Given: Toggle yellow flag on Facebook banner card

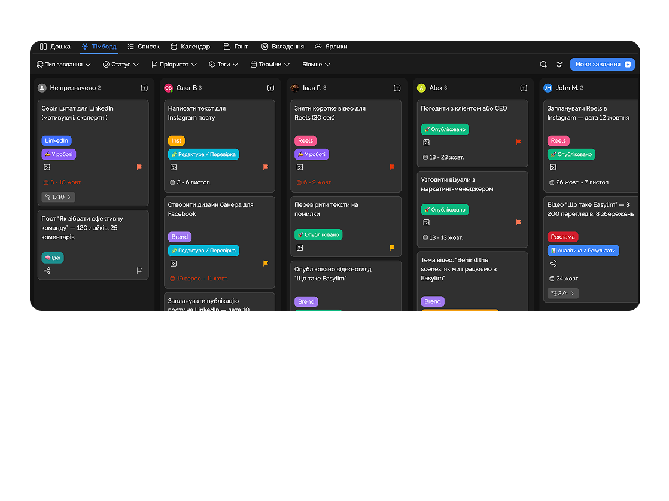Looking at the screenshot, I should point(266,264).
